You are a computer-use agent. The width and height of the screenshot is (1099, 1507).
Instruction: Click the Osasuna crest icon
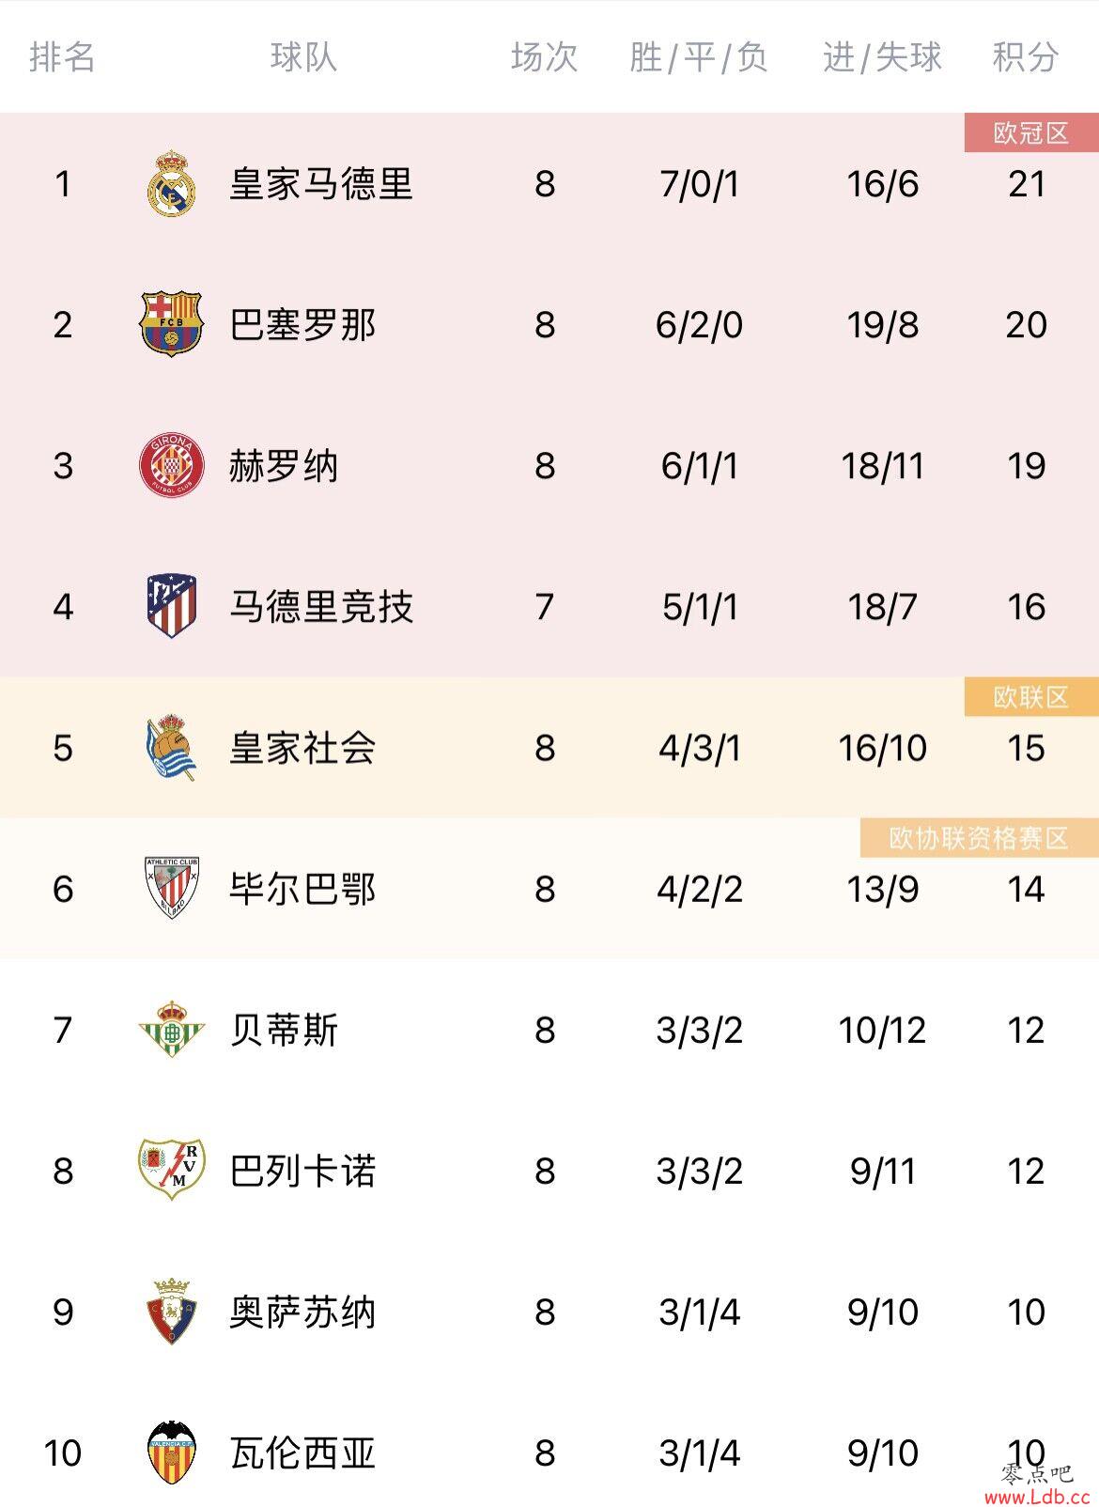coord(171,1311)
